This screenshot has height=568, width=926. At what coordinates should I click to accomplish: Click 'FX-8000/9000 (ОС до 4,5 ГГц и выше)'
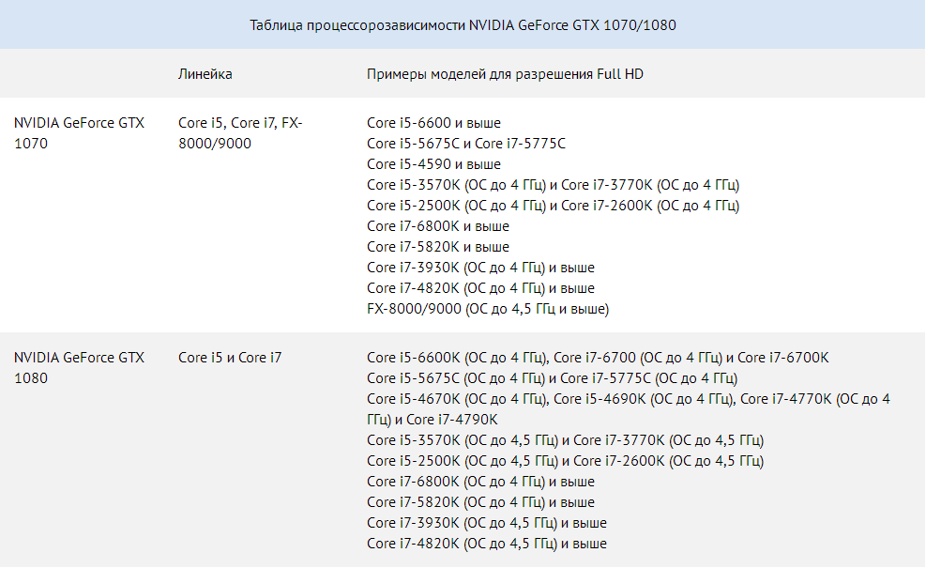pos(488,309)
